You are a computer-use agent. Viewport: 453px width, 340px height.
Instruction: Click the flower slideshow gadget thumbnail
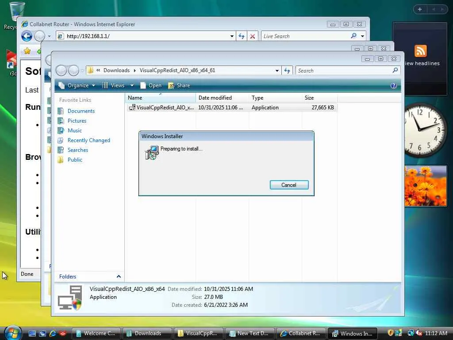425,185
